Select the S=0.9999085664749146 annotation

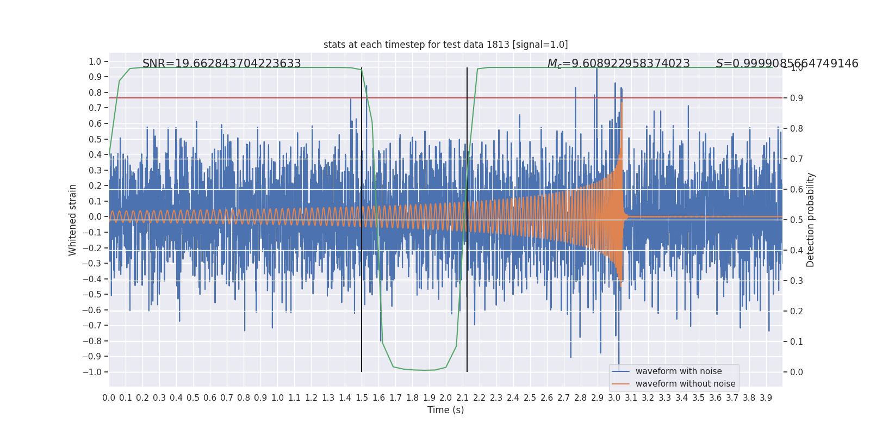(787, 64)
